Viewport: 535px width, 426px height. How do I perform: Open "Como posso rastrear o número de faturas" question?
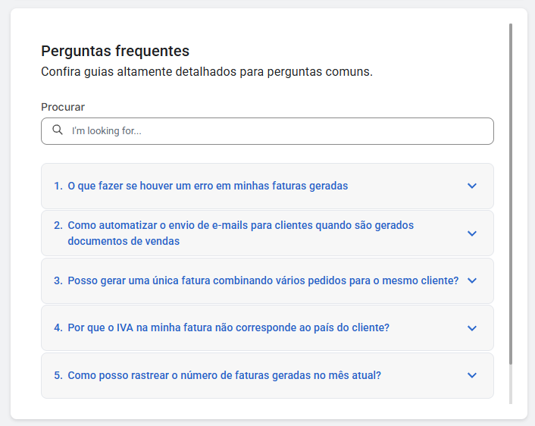coord(224,375)
